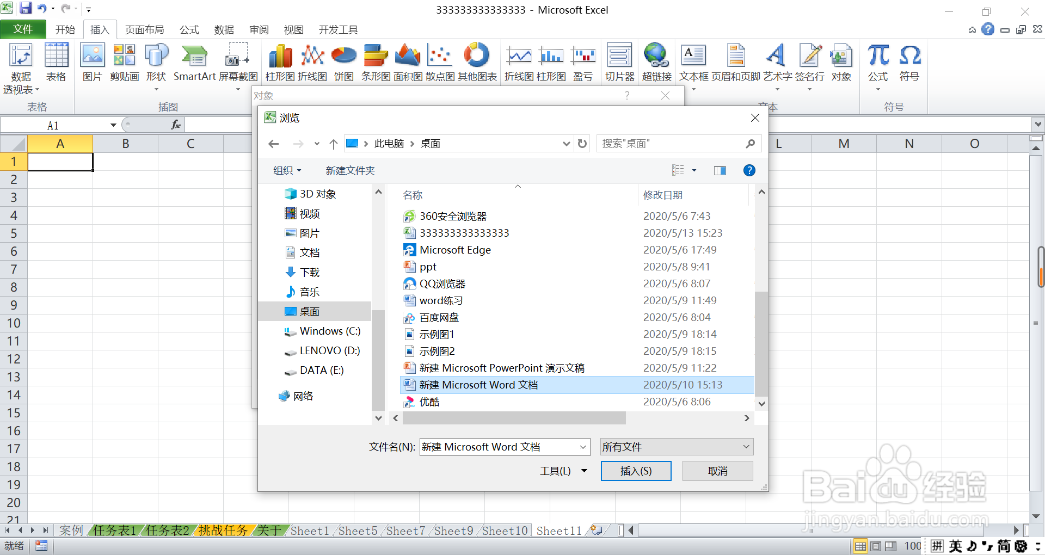Open the Shapes (形状) gallery
1045x555 pixels.
tap(156, 66)
